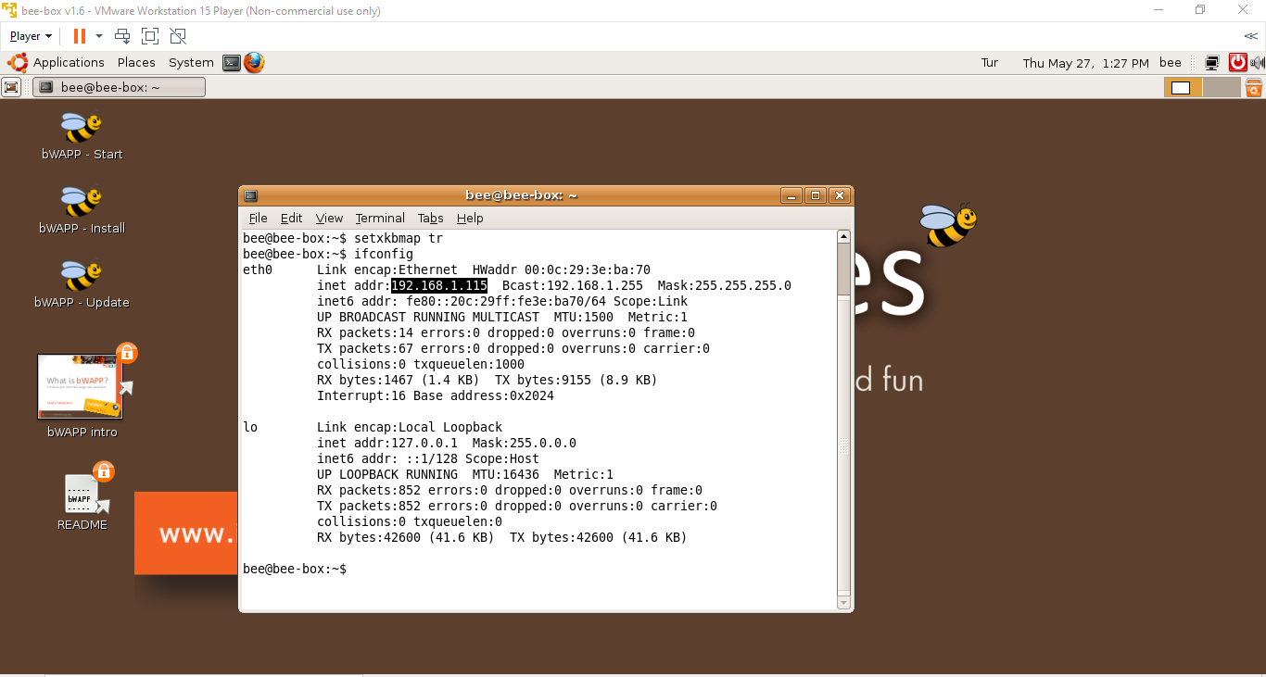Click the bee user switcher applet

click(1171, 62)
